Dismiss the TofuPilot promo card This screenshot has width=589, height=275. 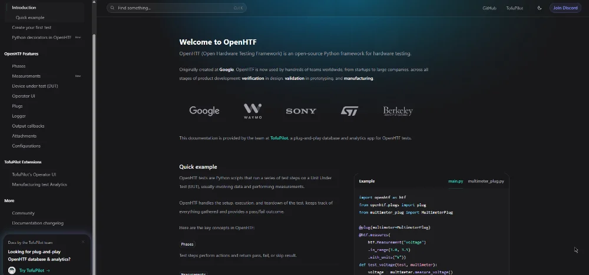pos(82,242)
